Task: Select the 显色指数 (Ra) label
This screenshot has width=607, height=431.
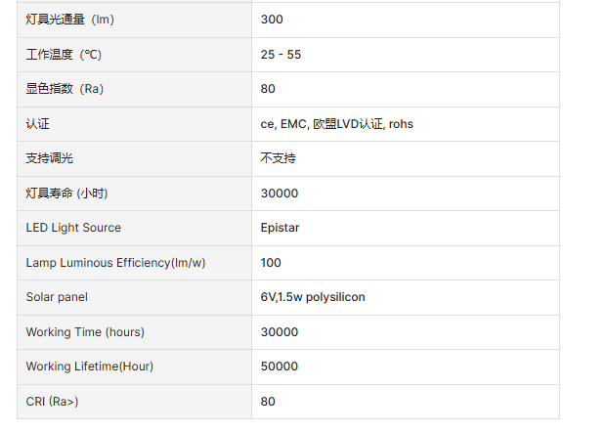Action: click(65, 89)
